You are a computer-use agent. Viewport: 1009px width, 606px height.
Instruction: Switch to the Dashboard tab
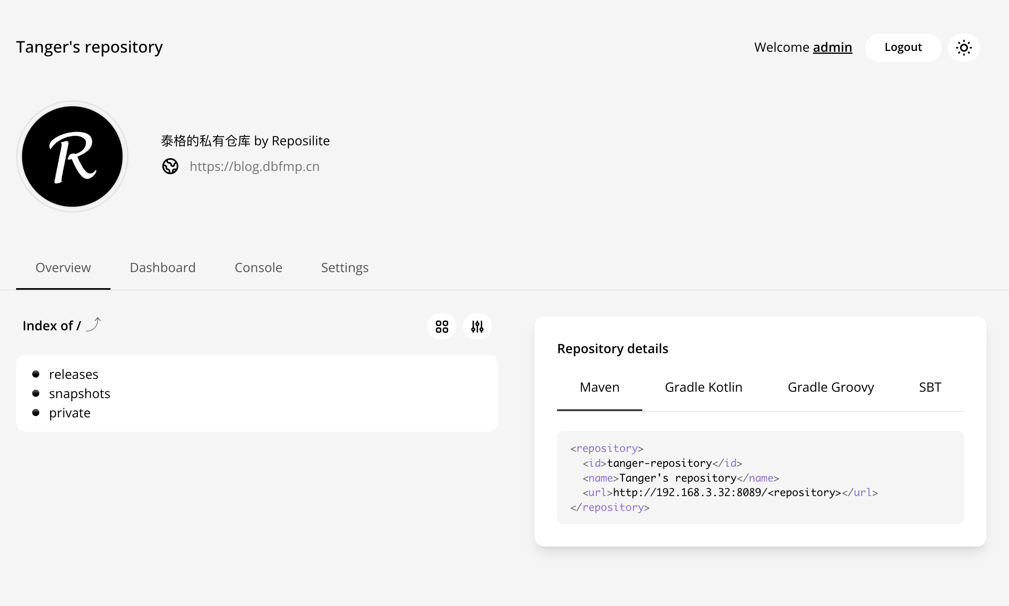coord(162,267)
